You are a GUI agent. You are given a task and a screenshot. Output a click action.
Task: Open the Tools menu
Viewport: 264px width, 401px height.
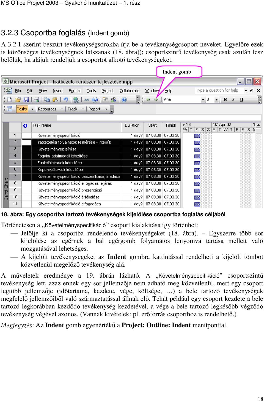click(x=91, y=91)
